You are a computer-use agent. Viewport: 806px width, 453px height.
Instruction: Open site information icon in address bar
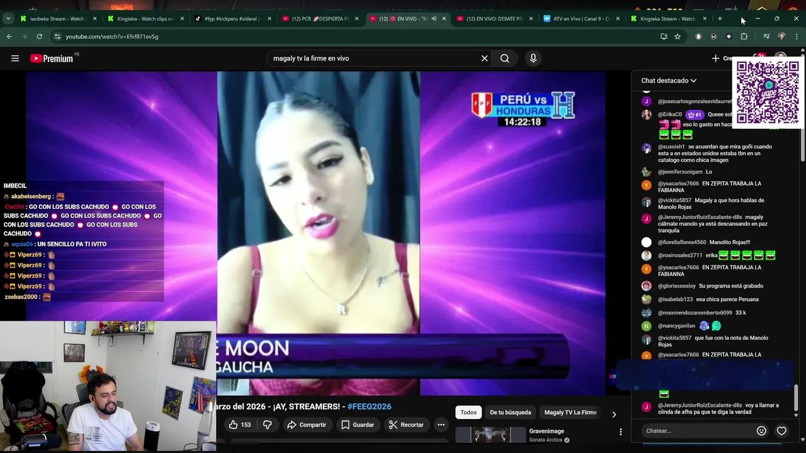point(57,36)
